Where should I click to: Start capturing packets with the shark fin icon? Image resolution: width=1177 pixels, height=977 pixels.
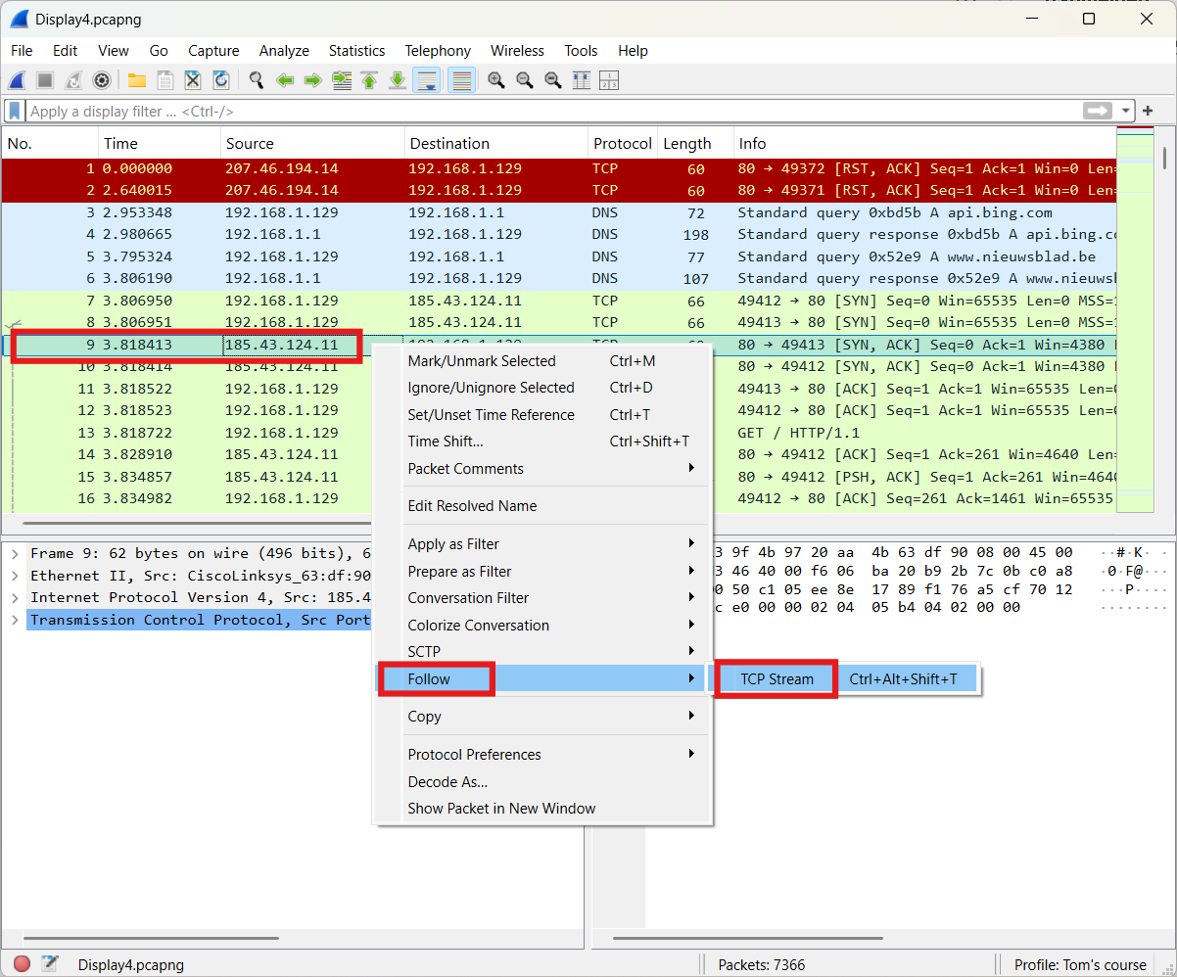point(17,80)
